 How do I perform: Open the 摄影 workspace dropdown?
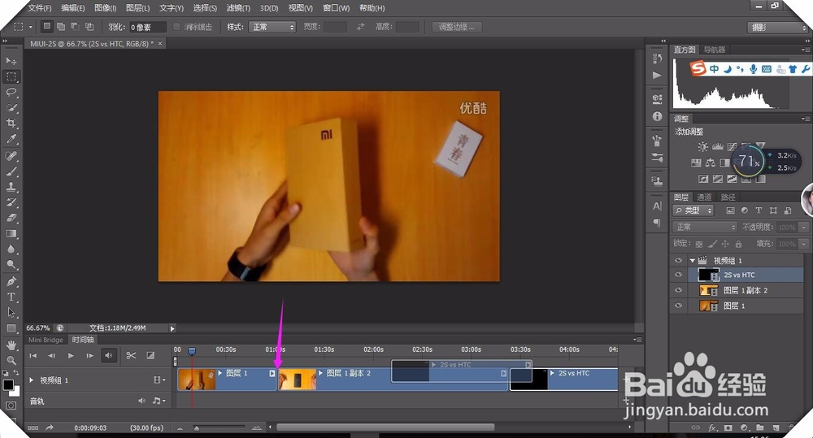point(778,28)
